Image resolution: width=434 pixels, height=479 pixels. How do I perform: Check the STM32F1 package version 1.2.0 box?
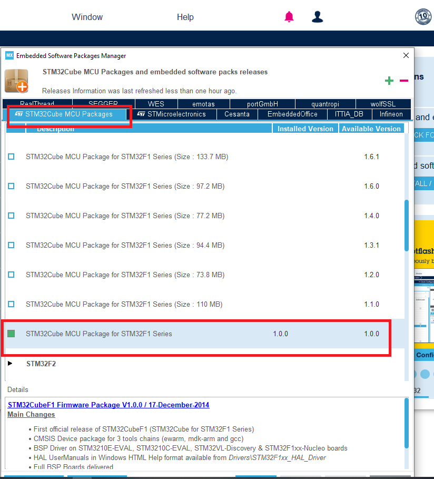click(11, 275)
